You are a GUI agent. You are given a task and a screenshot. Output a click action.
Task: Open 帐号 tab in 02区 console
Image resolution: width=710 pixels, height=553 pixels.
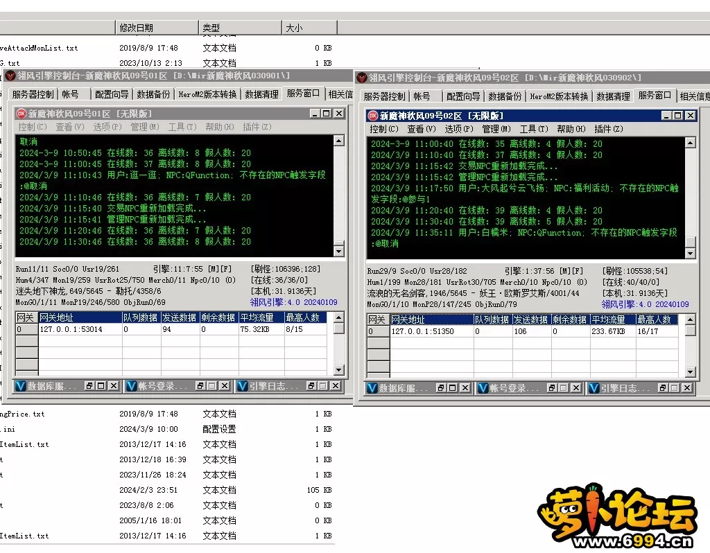[x=422, y=96]
